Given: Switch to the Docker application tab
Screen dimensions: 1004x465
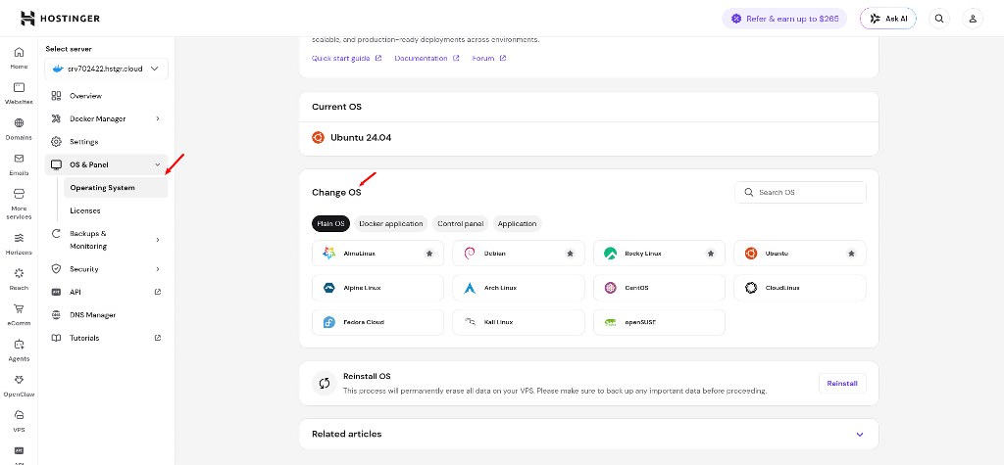Looking at the screenshot, I should [391, 224].
